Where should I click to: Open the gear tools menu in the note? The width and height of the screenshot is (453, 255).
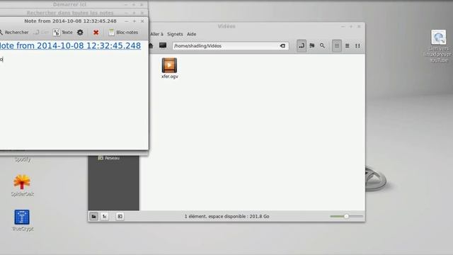click(x=80, y=33)
